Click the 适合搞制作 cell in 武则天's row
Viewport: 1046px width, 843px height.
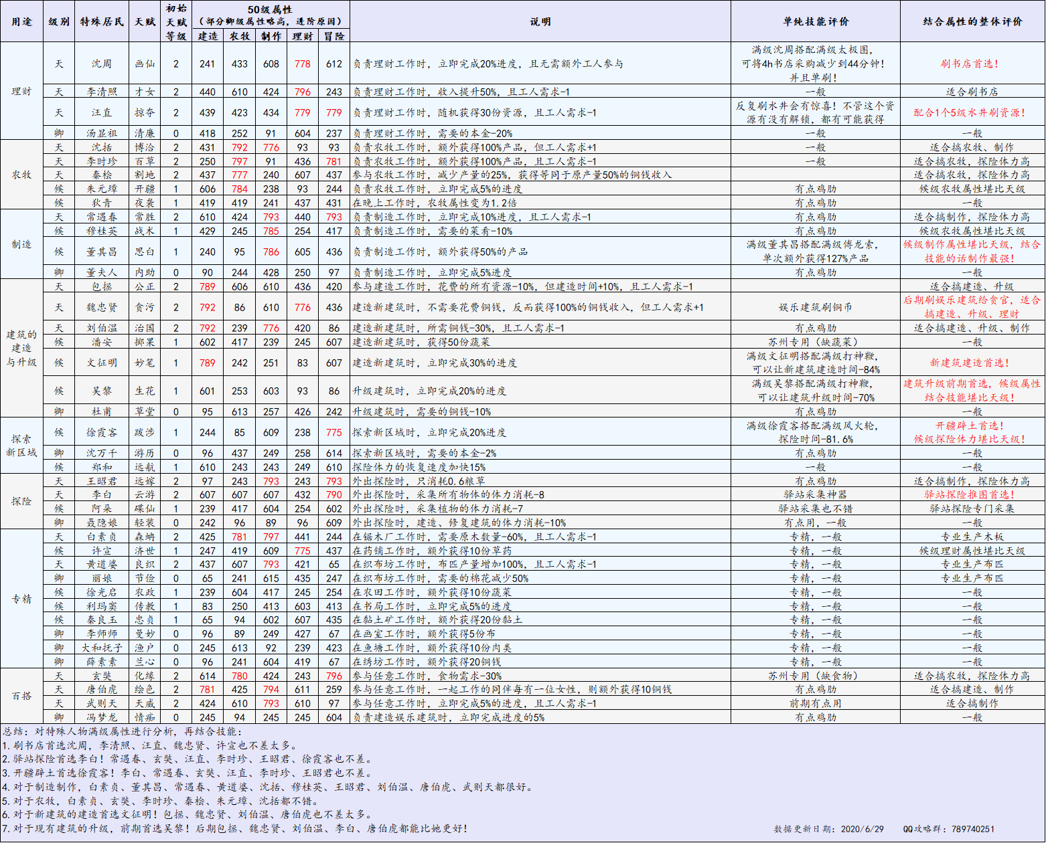(972, 703)
